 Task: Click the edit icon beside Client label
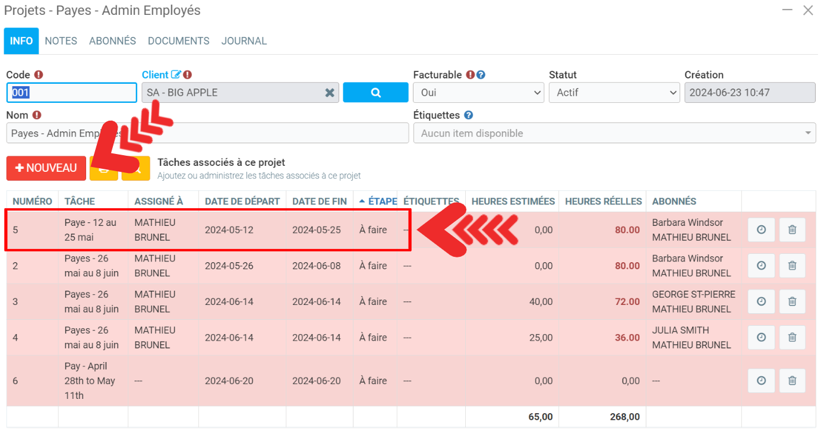(x=176, y=75)
